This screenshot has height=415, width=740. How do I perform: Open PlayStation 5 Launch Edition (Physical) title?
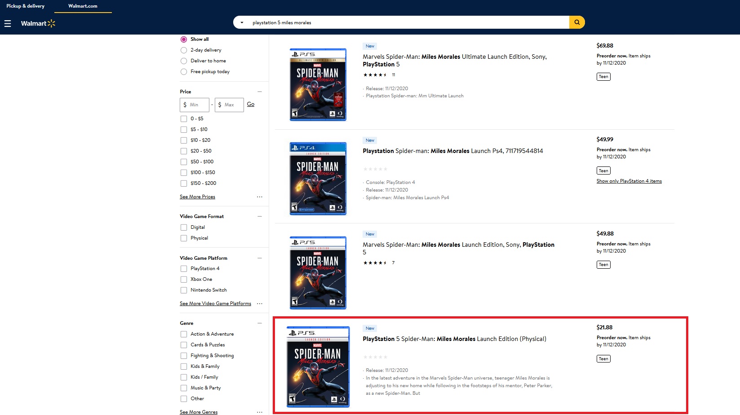coord(455,339)
